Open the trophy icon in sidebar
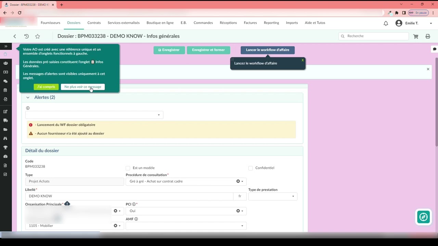This screenshot has width=438, height=246. click(5, 148)
